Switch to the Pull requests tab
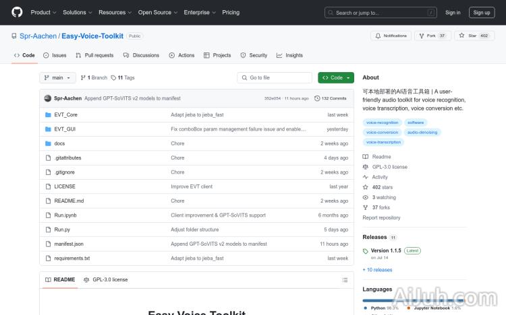This screenshot has width=506, height=315. tap(94, 55)
